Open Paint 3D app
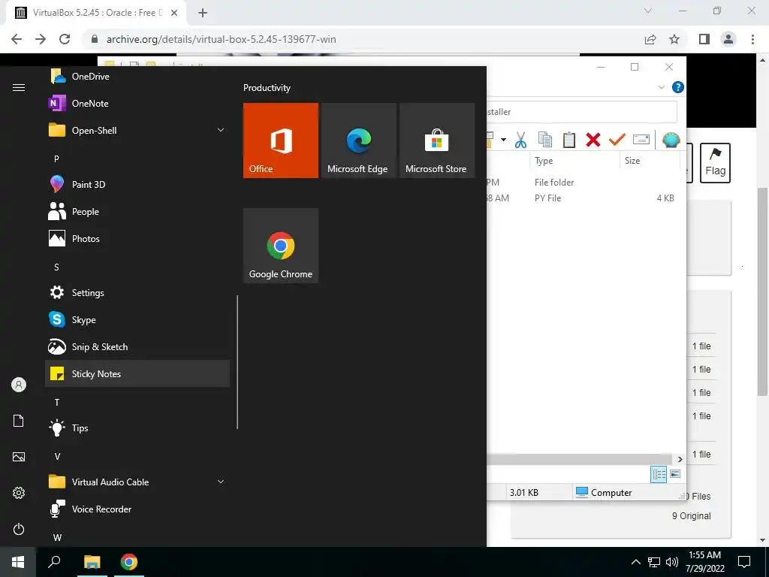 [137, 184]
